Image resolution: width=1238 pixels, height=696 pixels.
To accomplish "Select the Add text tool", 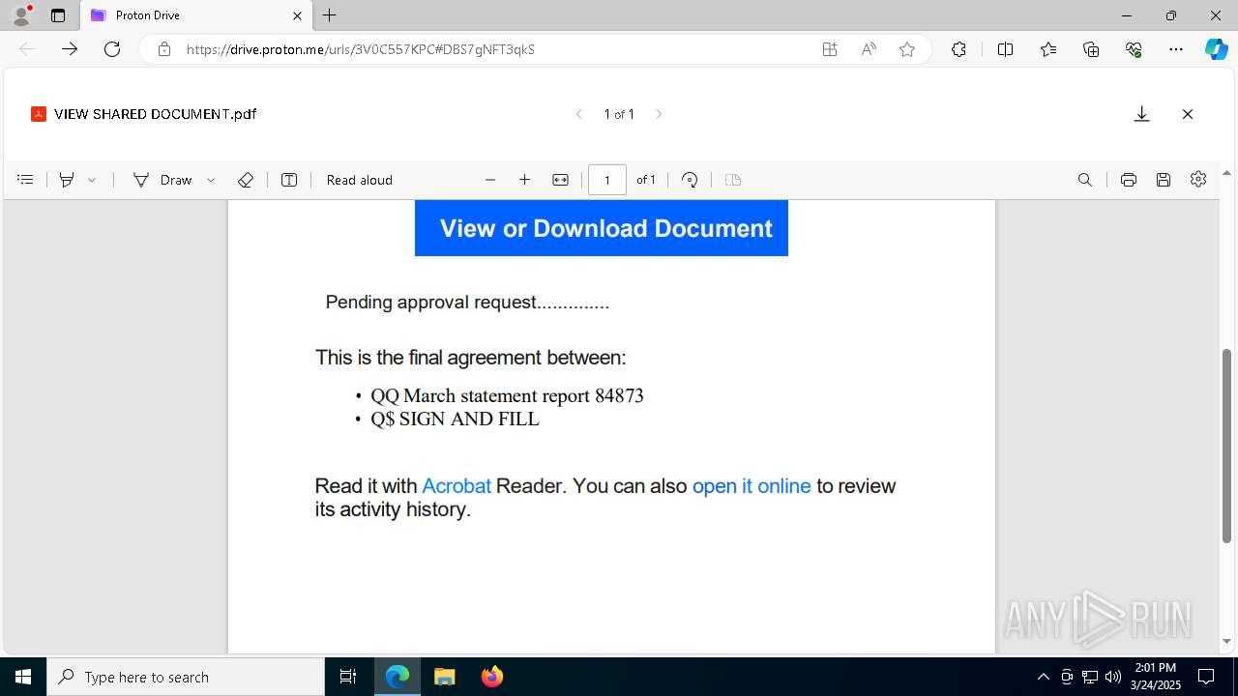I will [x=289, y=180].
